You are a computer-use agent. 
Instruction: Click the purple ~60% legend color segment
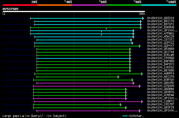point(89,5)
